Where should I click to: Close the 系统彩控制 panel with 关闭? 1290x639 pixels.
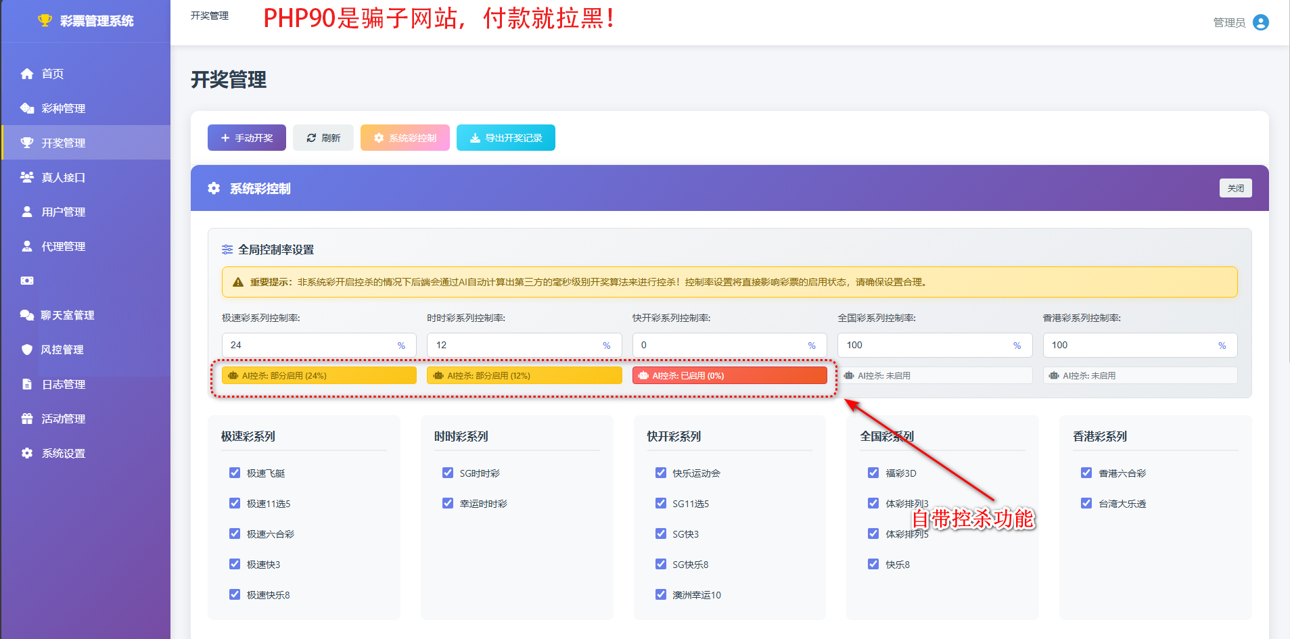(1235, 188)
